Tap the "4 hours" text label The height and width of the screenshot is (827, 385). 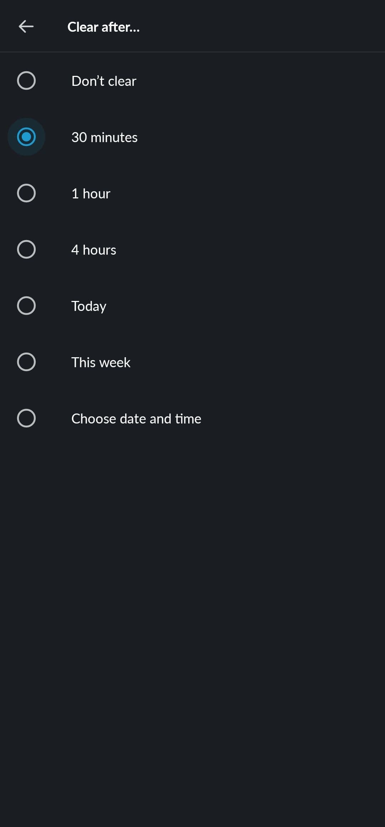tap(94, 250)
